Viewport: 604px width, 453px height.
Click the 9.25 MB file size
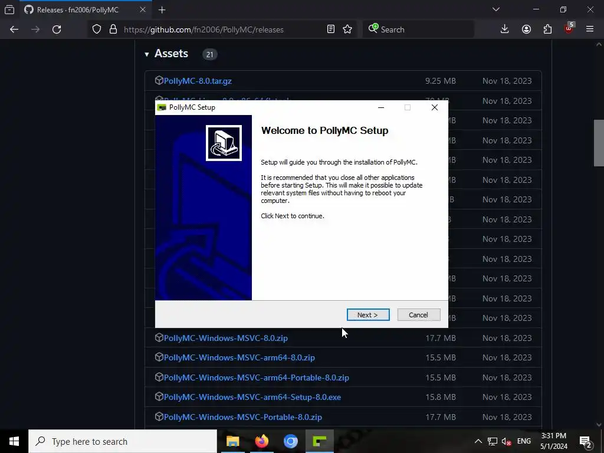[x=440, y=81]
